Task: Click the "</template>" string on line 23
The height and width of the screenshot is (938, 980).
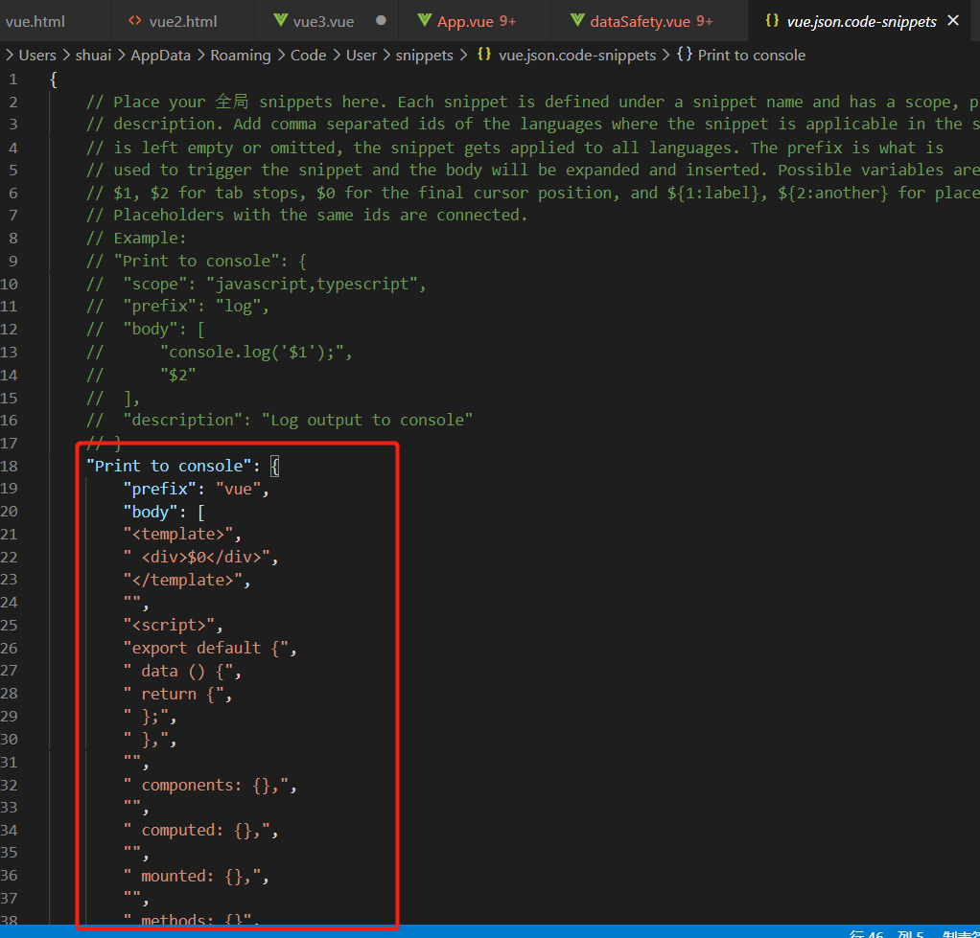Action: click(x=182, y=581)
